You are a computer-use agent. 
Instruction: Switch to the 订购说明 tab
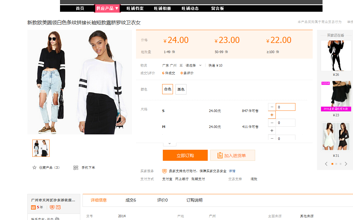pos(194,200)
